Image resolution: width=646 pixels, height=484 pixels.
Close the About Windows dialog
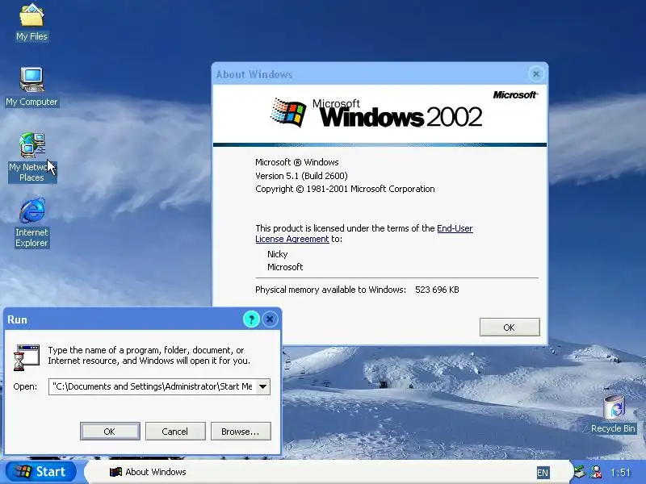[x=536, y=74]
